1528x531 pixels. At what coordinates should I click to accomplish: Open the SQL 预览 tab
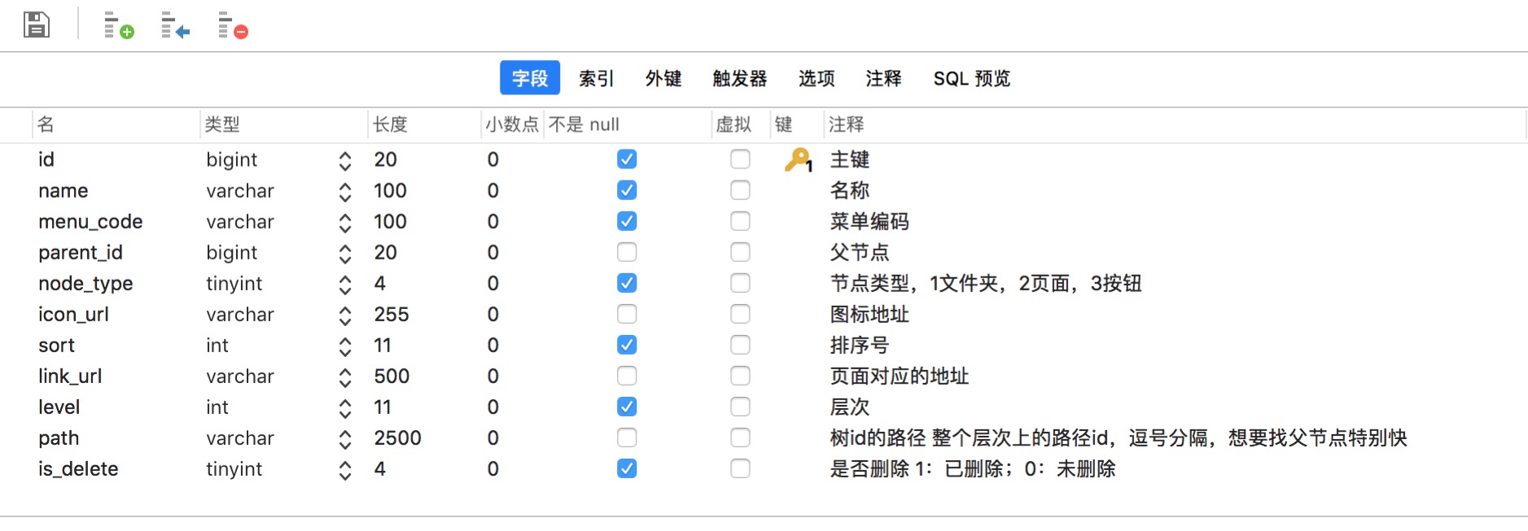click(971, 78)
